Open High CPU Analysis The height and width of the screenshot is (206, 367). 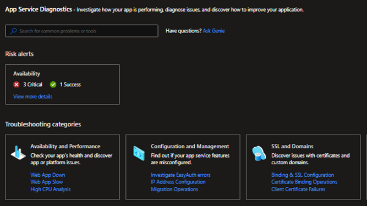pyautogui.click(x=51, y=189)
